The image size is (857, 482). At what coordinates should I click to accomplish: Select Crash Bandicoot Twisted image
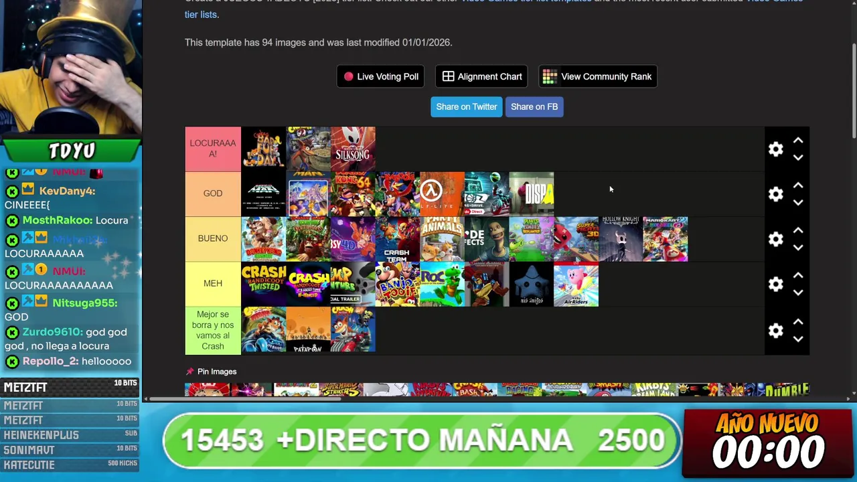pos(264,284)
